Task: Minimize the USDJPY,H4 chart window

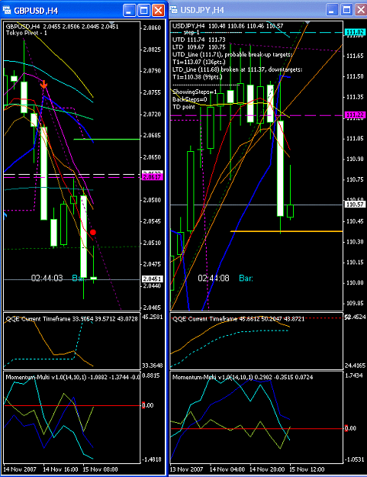Action: click(x=332, y=10)
